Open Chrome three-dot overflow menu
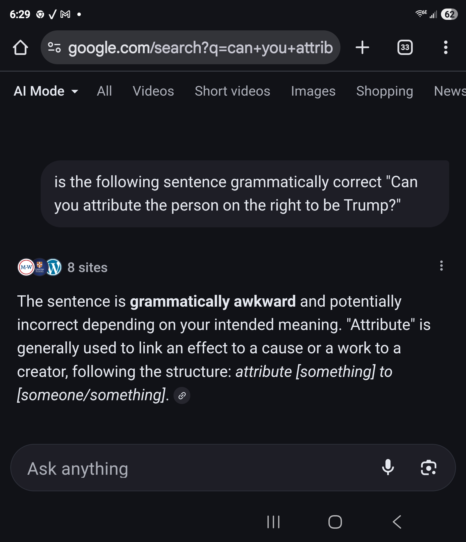 (446, 48)
